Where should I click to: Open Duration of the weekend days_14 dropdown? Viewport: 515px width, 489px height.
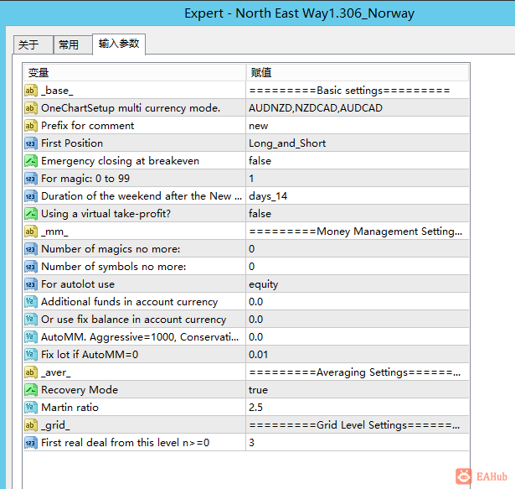click(358, 196)
